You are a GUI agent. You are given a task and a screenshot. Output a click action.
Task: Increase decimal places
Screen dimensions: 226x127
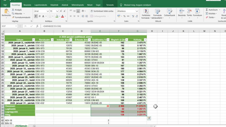pos(133,16)
